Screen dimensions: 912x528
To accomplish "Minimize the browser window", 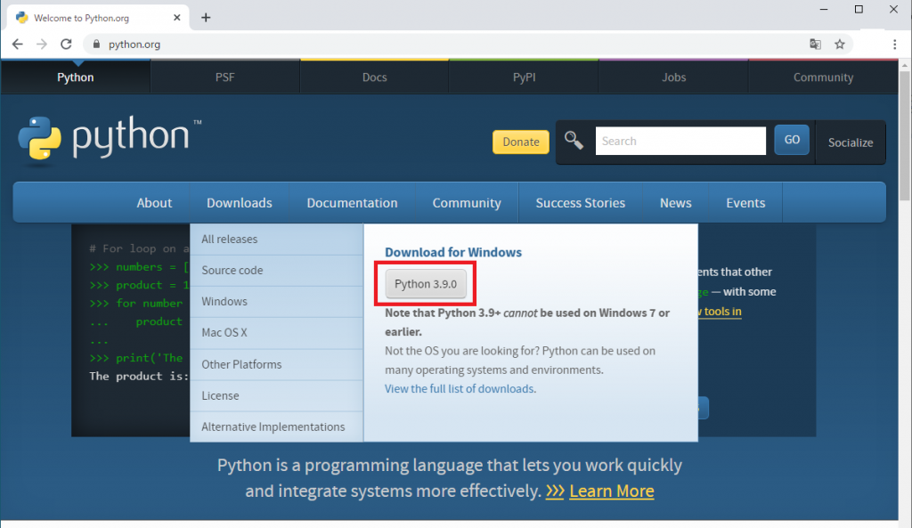I will pos(824,9).
